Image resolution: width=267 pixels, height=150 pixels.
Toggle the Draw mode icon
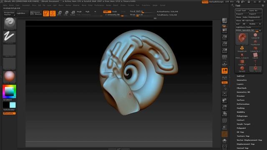(x=53, y=13)
